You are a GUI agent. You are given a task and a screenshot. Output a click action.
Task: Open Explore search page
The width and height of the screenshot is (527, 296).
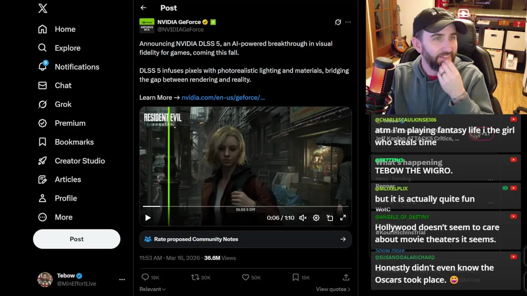pos(59,48)
